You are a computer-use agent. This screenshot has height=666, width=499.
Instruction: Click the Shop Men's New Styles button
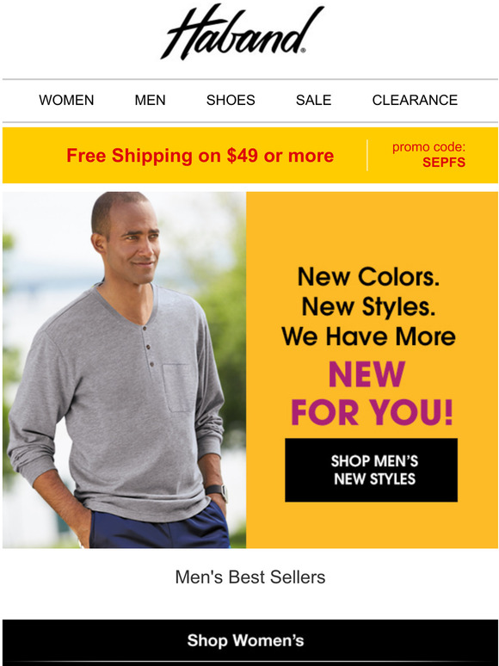pos(371,470)
